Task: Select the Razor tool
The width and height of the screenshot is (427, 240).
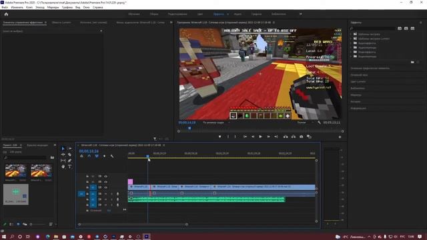Action: click(x=69, y=154)
